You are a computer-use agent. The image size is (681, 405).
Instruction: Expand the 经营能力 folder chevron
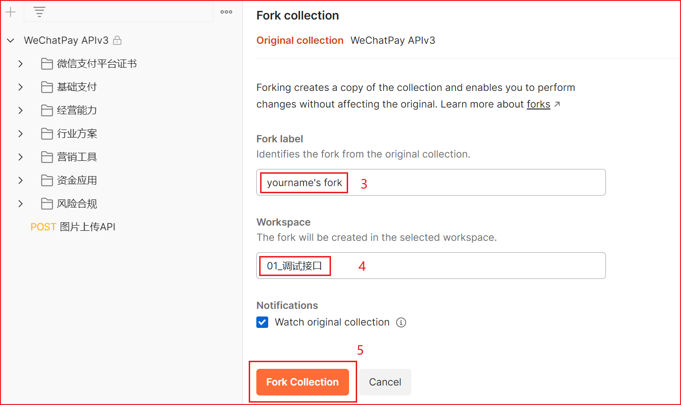tap(20, 110)
